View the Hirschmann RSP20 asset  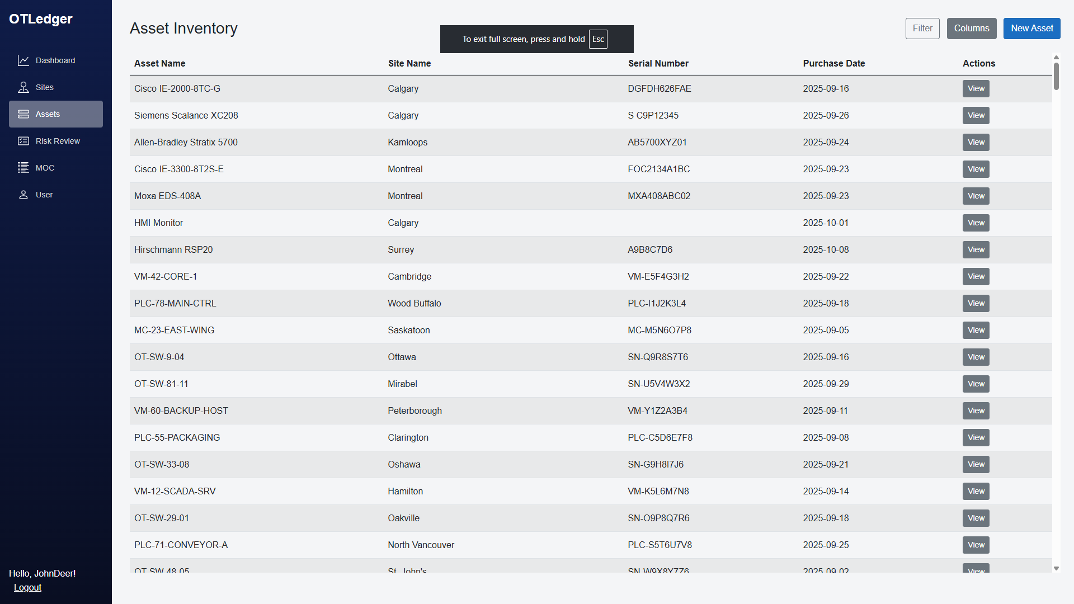(975, 249)
